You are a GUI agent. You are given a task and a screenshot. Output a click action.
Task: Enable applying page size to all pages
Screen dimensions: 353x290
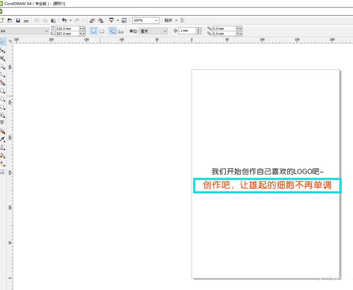(113, 31)
